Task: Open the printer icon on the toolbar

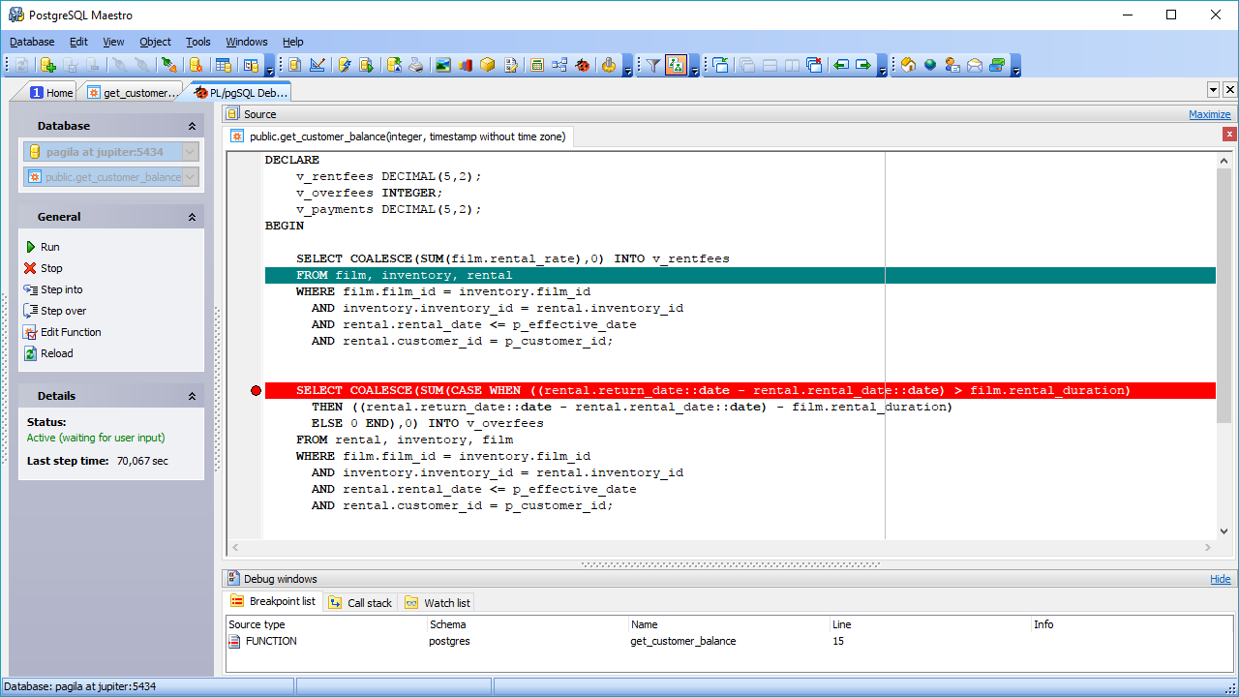Action: [x=416, y=65]
